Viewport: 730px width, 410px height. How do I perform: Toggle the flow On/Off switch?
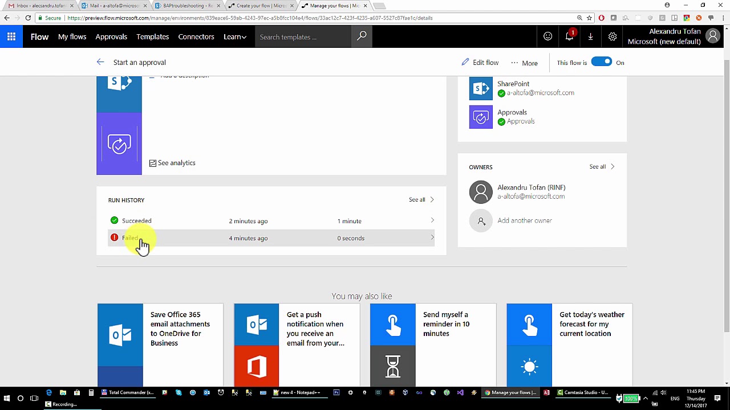601,62
